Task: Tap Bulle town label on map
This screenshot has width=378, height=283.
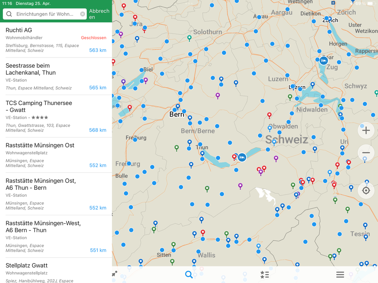Action: [x=121, y=176]
